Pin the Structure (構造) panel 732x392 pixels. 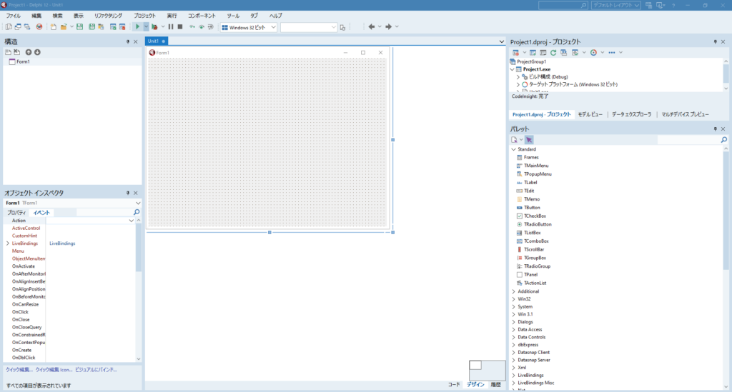coord(127,42)
